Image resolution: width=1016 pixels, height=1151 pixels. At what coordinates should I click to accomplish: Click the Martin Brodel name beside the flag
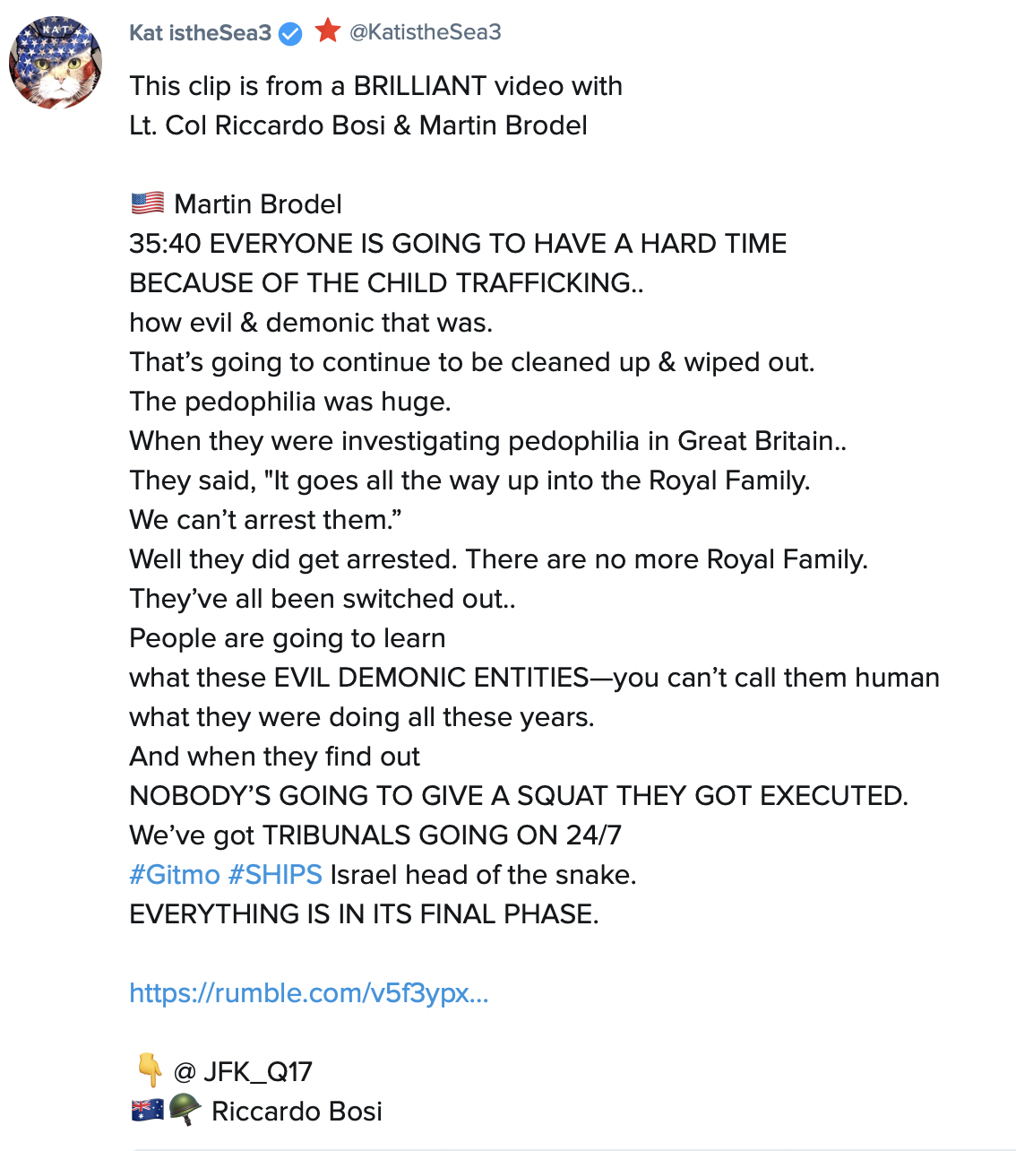pyautogui.click(x=258, y=204)
